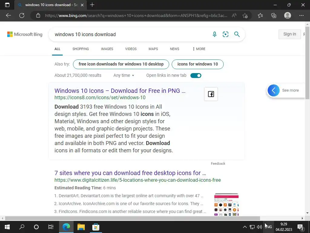The height and width of the screenshot is (233, 310).
Task: Try 'free icon downloads for windows 10 desktop'
Action: pyautogui.click(x=121, y=64)
